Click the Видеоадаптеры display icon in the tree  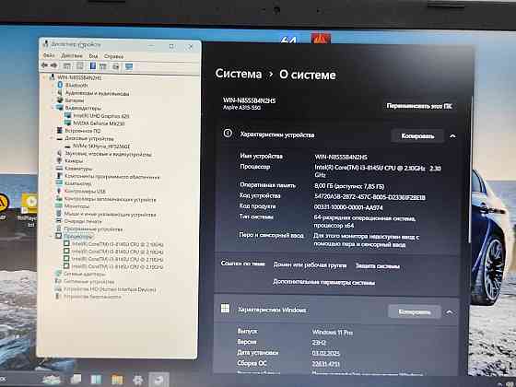[60, 108]
